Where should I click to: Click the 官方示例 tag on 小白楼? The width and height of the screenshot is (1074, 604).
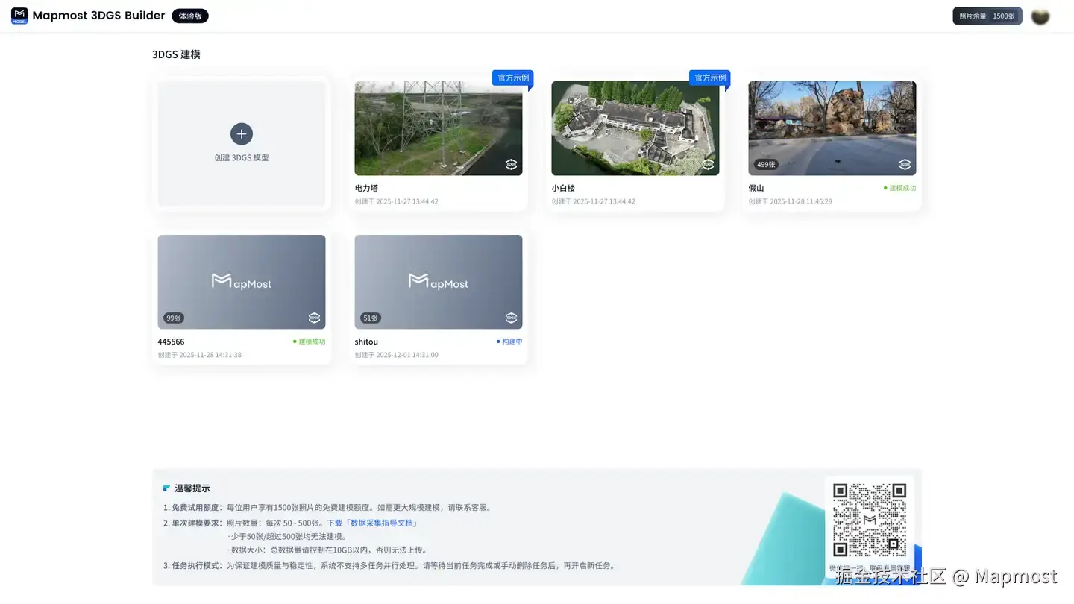710,78
